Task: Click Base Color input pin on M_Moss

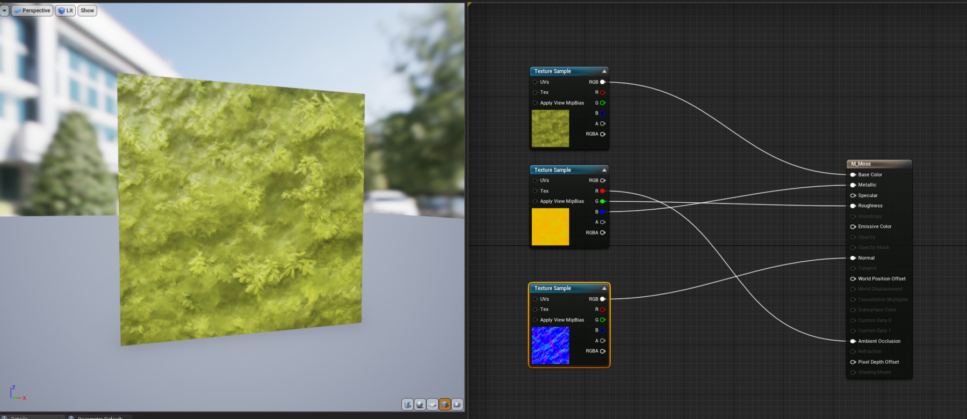Action: 853,174
